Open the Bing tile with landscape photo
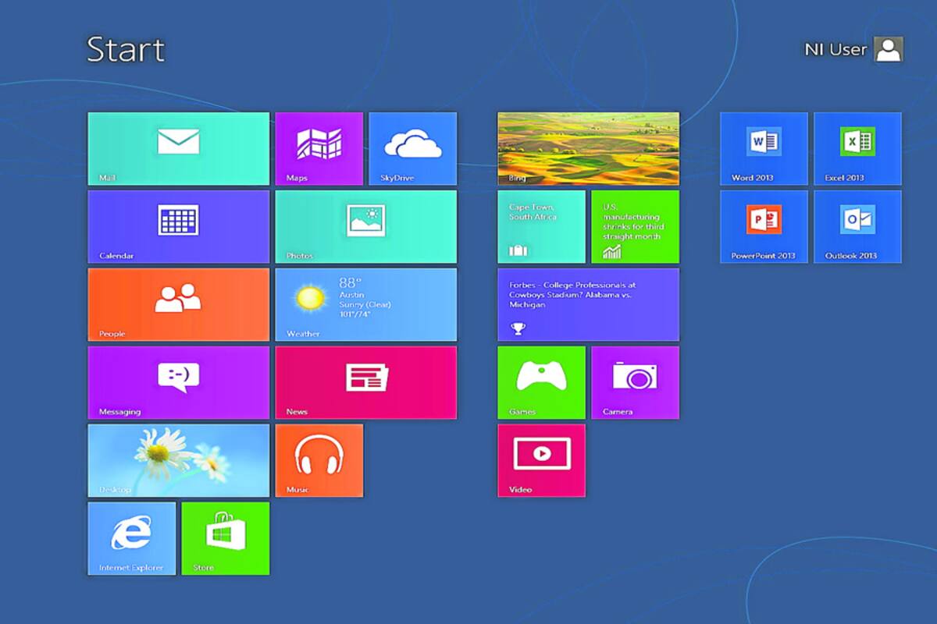Viewport: 937px width, 624px height. click(588, 148)
